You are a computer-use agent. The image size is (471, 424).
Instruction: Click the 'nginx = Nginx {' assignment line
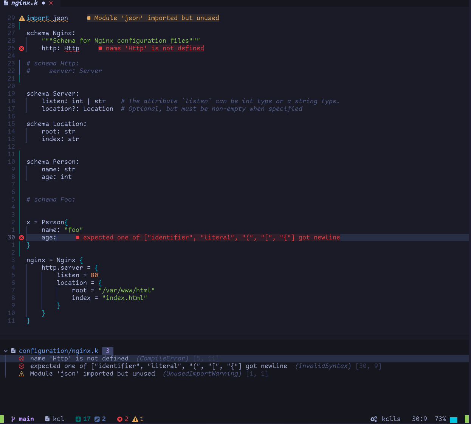pos(55,260)
